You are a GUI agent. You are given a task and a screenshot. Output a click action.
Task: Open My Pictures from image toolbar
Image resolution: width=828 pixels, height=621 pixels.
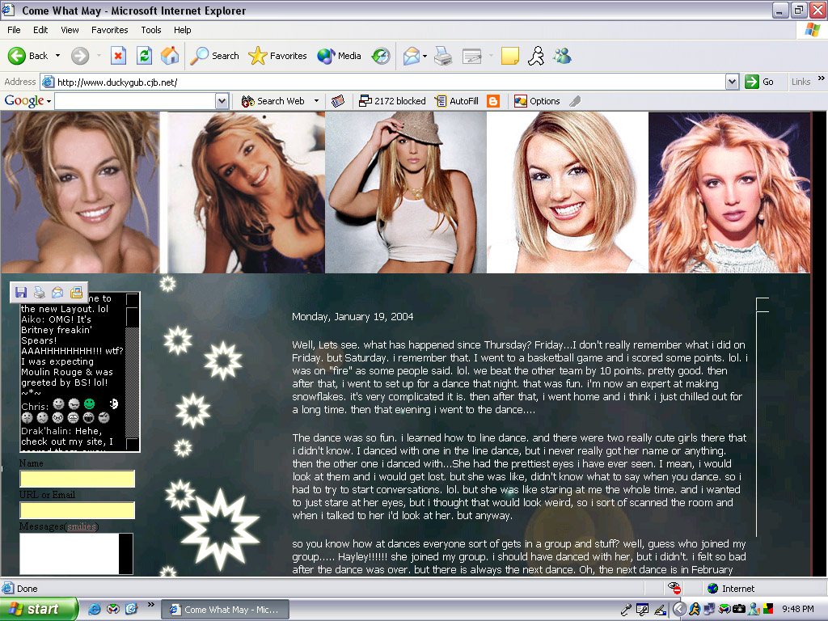pos(76,293)
